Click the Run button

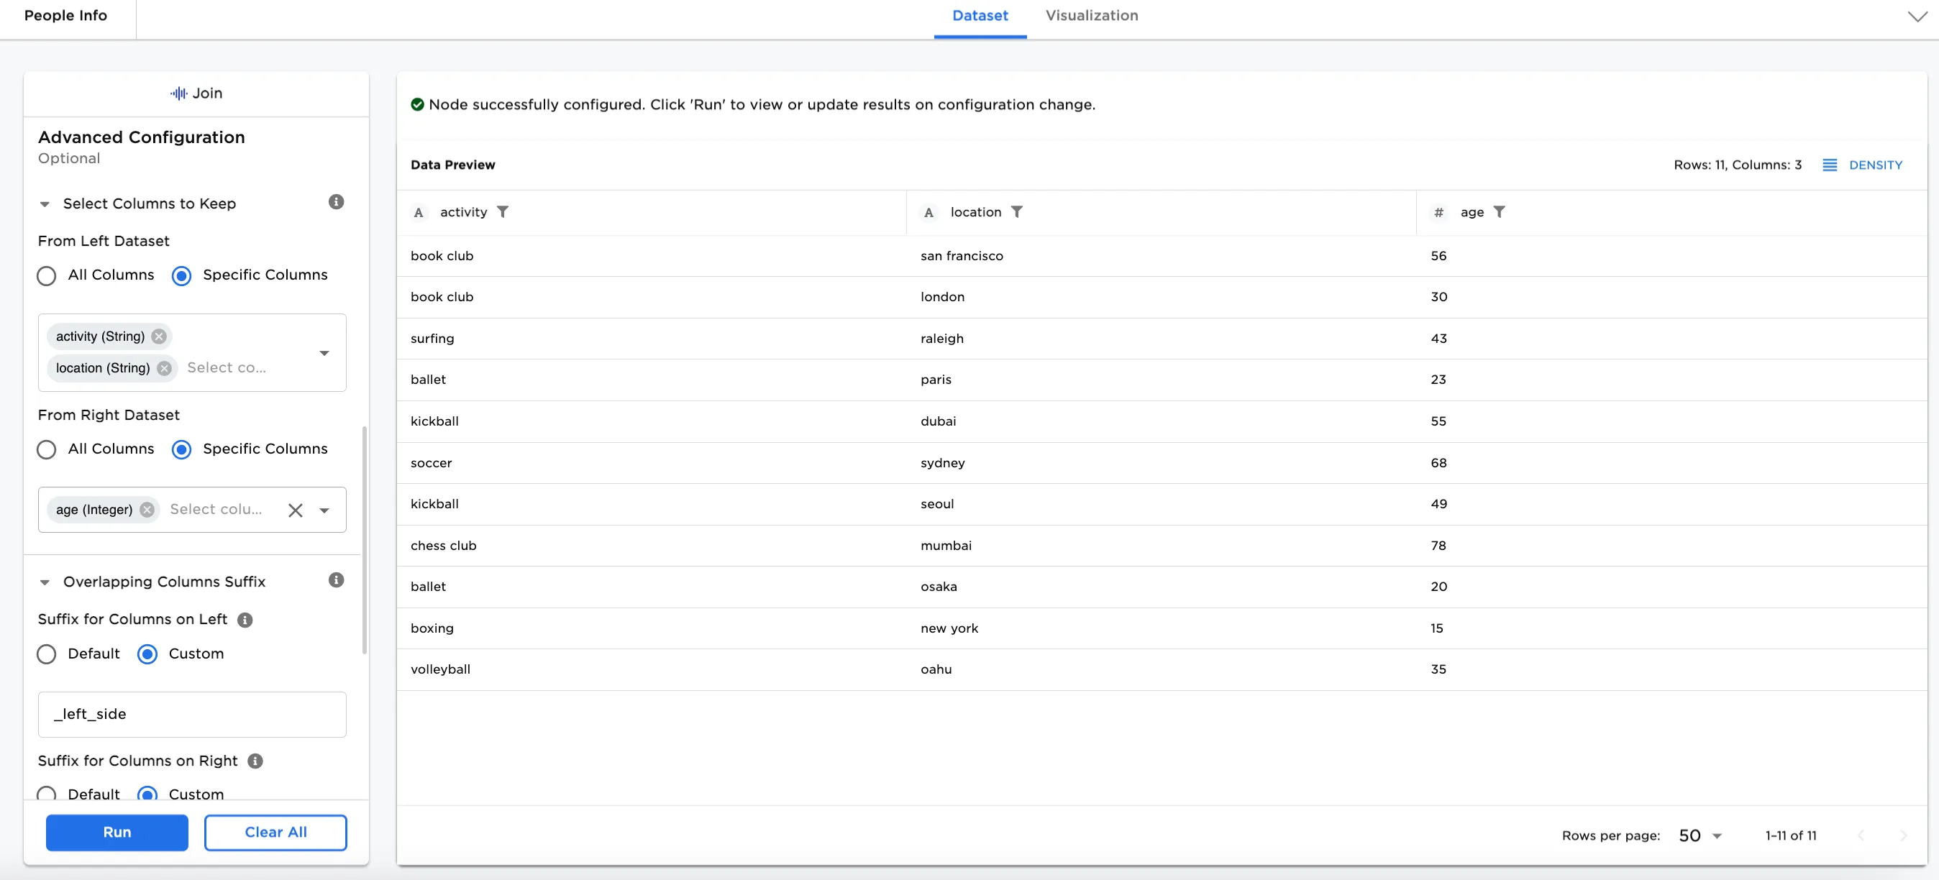tap(117, 833)
